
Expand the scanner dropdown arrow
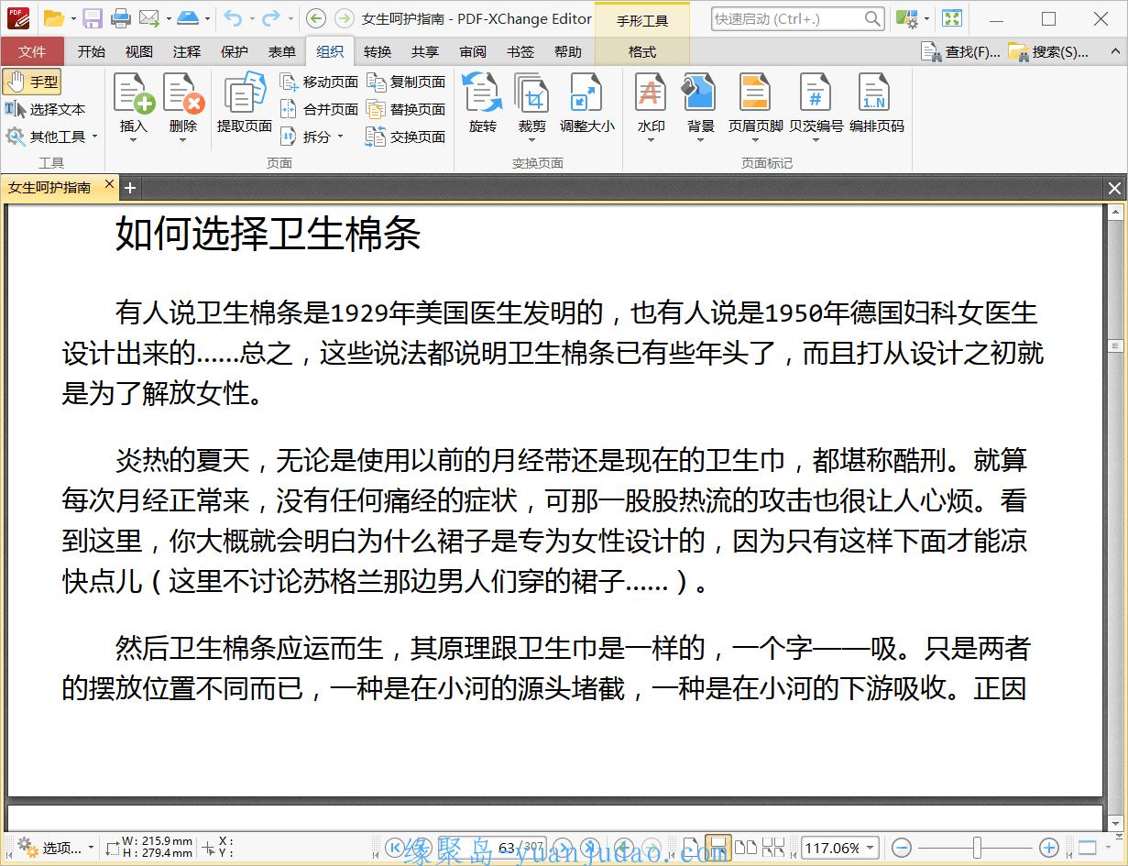pyautogui.click(x=207, y=18)
